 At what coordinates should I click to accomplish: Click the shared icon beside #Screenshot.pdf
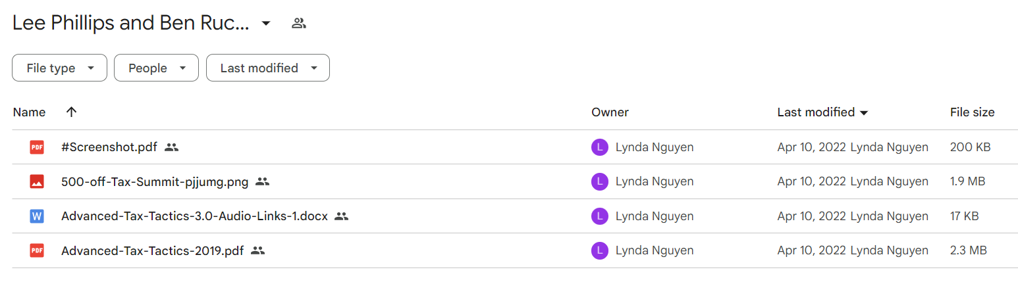[x=172, y=147]
